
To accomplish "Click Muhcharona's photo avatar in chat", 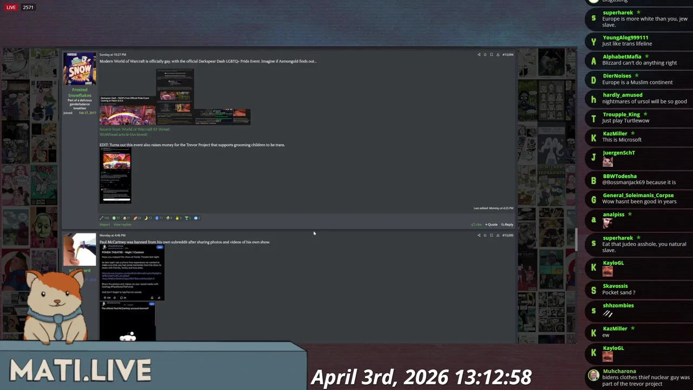I will [593, 375].
